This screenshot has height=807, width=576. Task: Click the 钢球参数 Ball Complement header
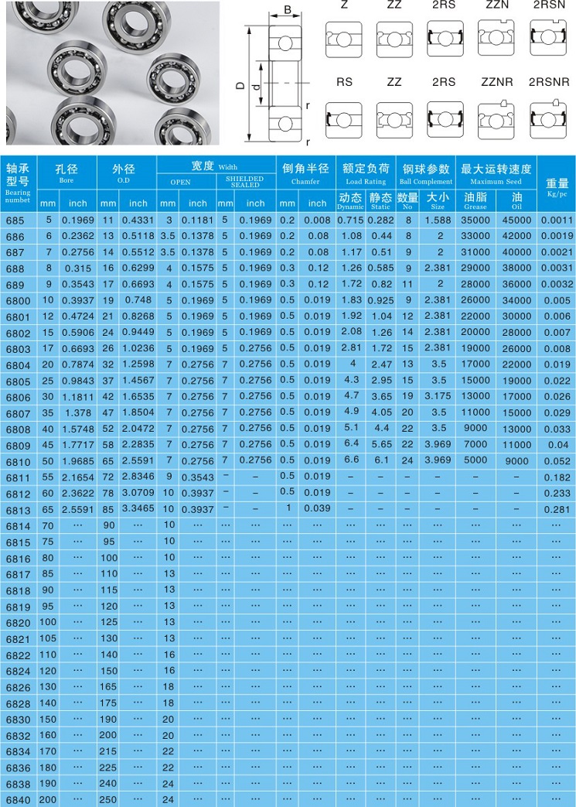tap(426, 174)
